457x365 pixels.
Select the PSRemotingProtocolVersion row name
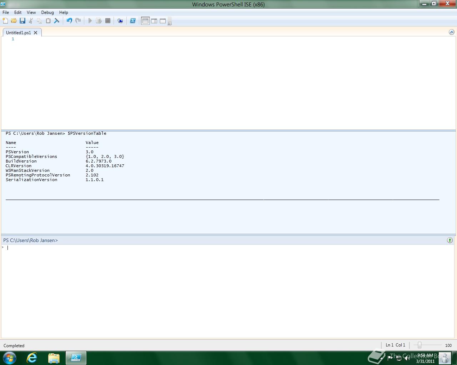pos(38,175)
